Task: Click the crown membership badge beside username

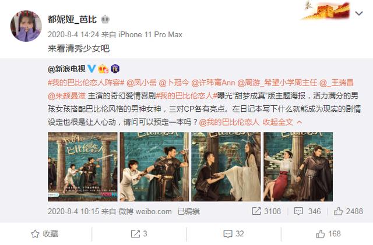Action: coord(105,19)
